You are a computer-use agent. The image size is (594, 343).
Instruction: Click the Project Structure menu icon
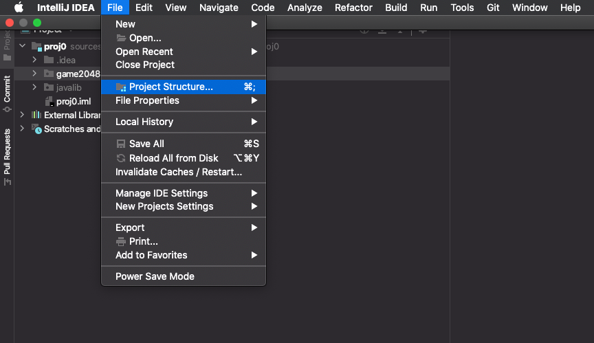click(x=121, y=87)
